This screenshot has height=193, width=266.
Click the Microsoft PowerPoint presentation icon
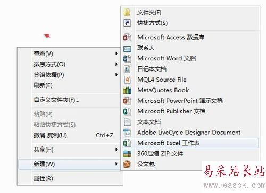[127, 101]
